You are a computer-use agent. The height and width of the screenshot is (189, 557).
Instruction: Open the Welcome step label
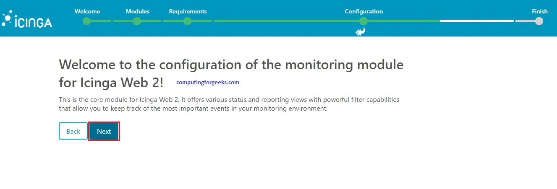click(87, 11)
